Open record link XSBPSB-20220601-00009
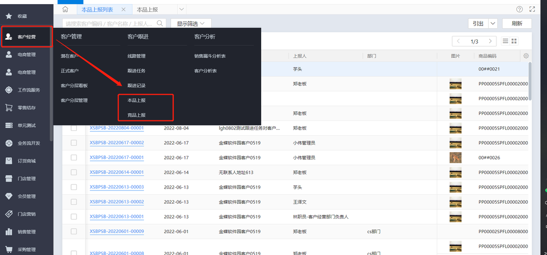This screenshot has width=547, height=255. tap(117, 231)
